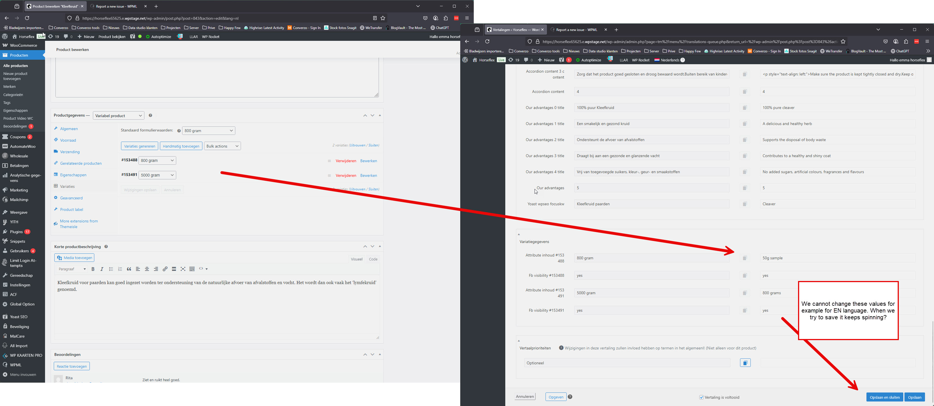Switch the editor to the Code tab
The height and width of the screenshot is (406, 934).
click(373, 259)
